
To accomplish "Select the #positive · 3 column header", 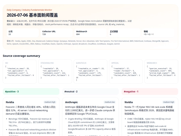I will 31,91.
